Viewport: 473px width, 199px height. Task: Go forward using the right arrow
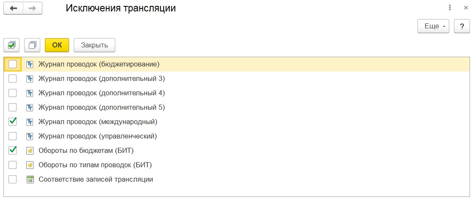[x=32, y=9]
